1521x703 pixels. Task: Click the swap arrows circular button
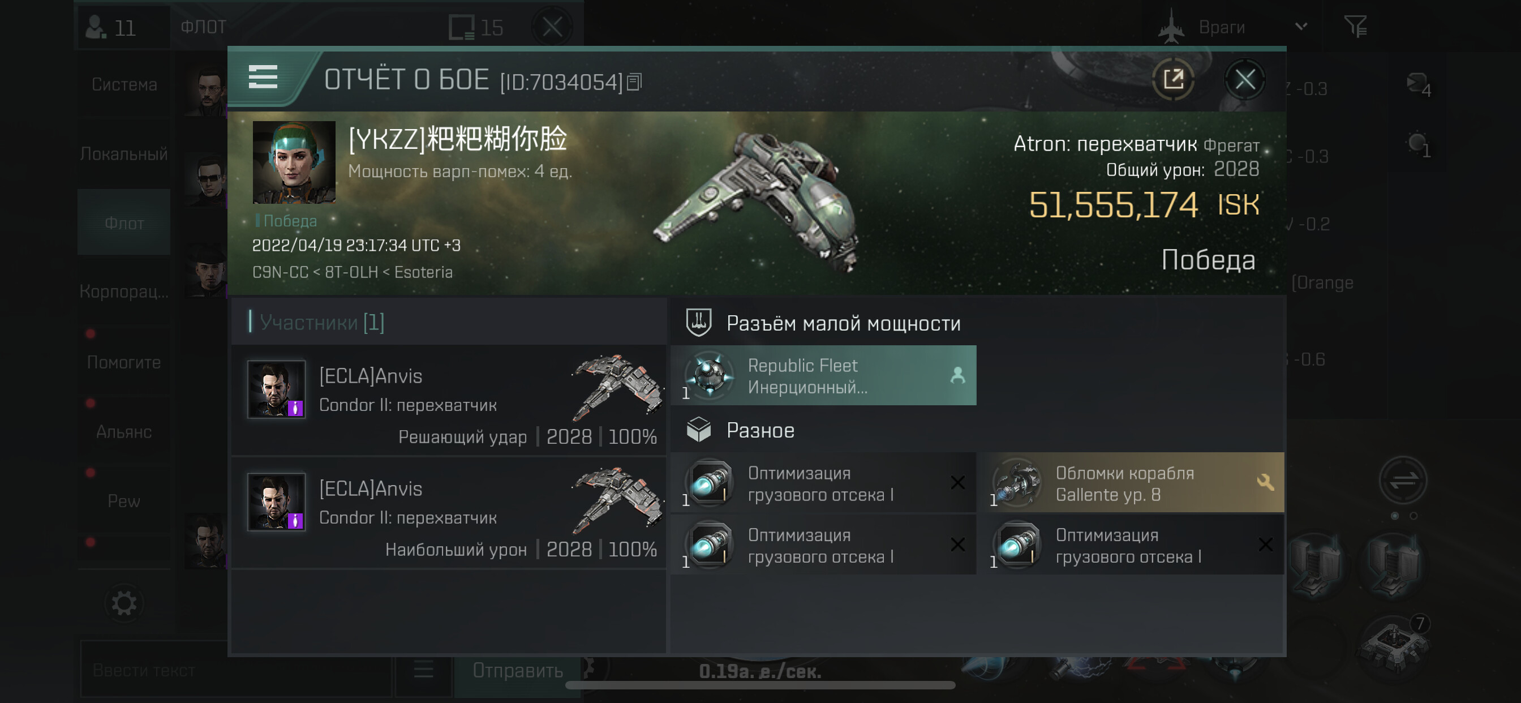pos(1403,479)
